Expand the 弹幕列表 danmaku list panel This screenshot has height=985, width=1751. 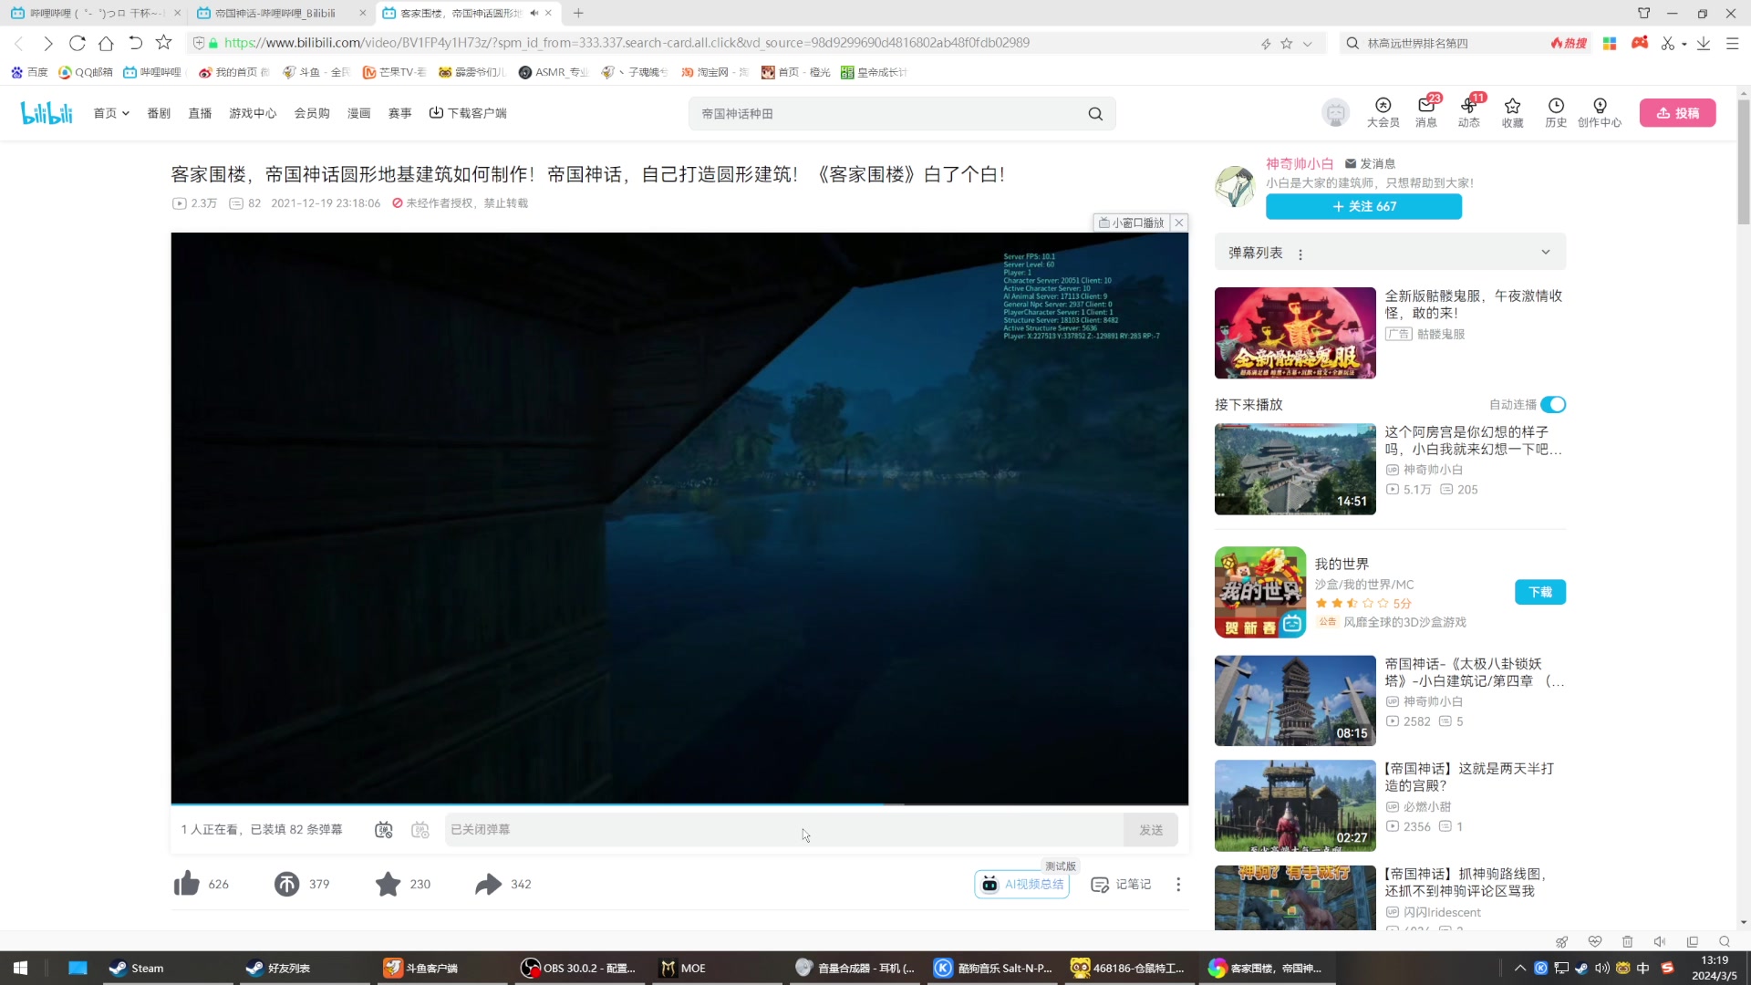[1545, 252]
